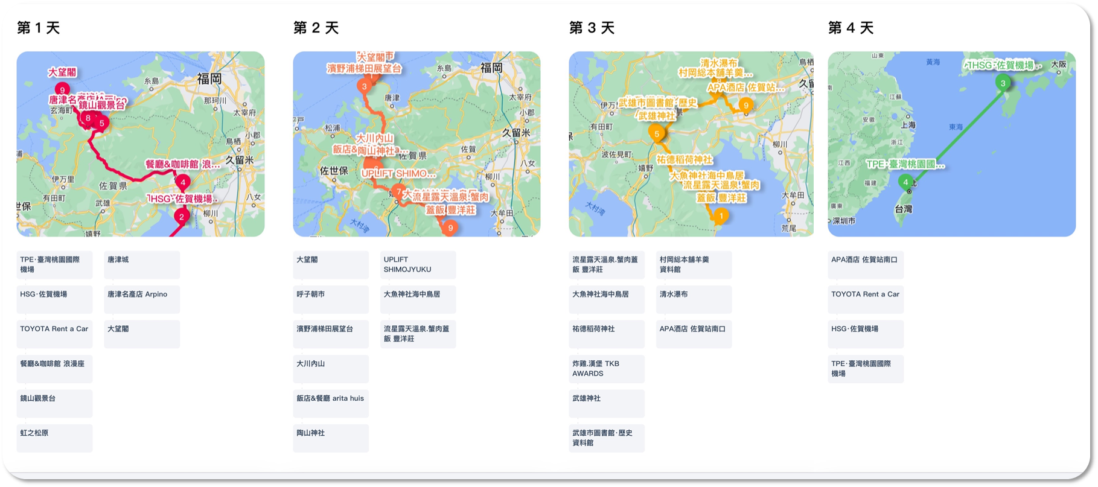Open the 餐廳&咖啡館 浪漫座 stop
Screen dimensions: 1098x487
tap(55, 369)
